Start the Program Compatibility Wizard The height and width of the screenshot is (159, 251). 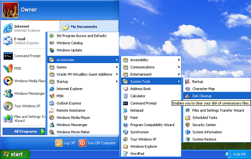(151, 125)
